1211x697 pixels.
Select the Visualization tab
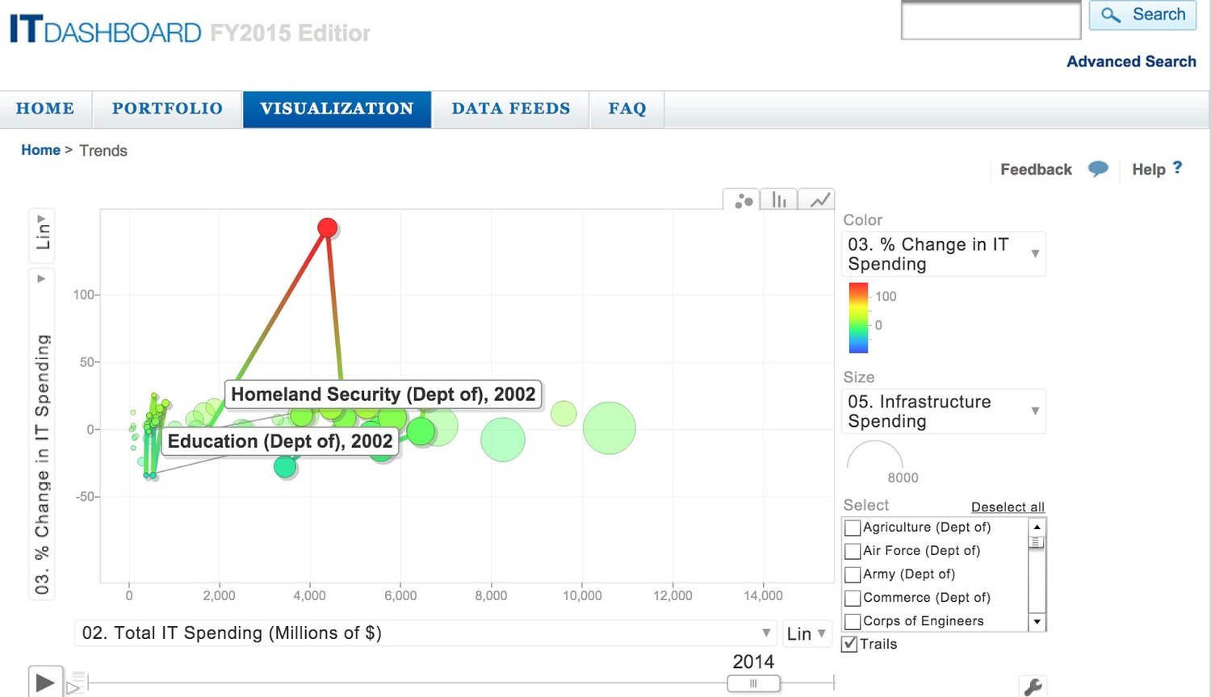click(x=337, y=109)
